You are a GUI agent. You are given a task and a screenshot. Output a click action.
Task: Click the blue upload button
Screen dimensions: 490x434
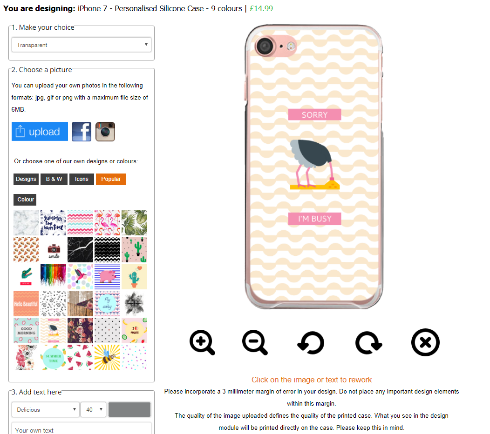coord(40,131)
